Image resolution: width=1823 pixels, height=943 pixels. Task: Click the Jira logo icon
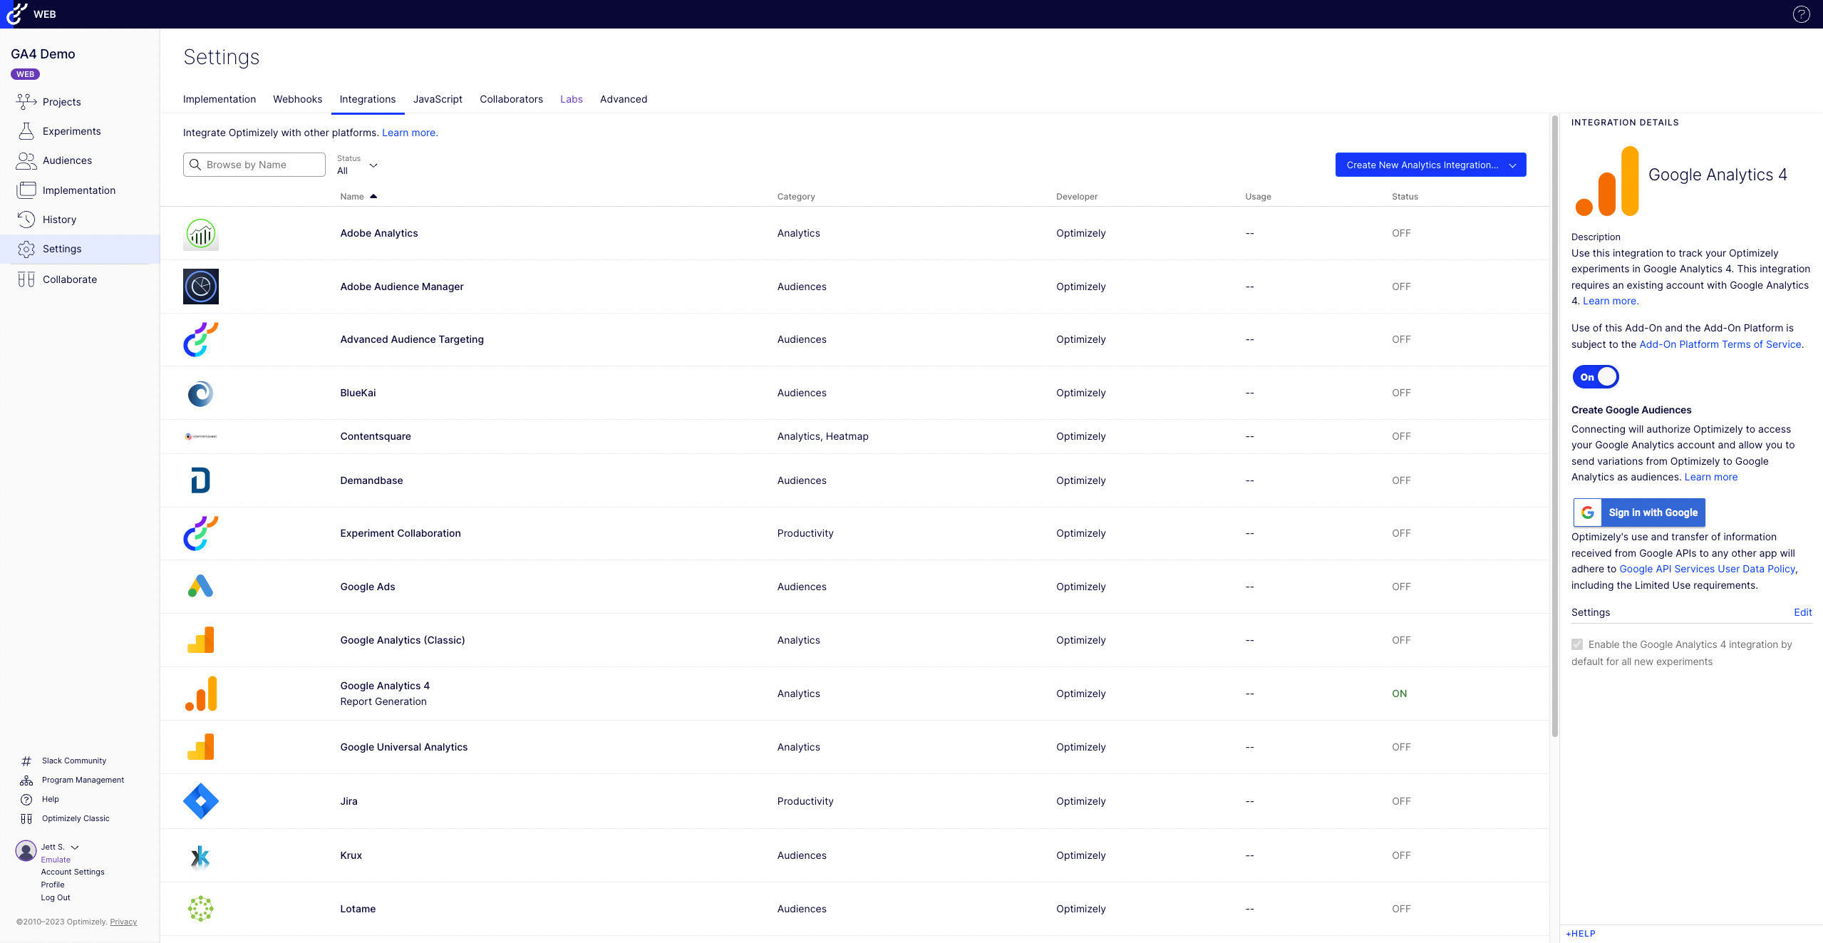click(x=201, y=801)
